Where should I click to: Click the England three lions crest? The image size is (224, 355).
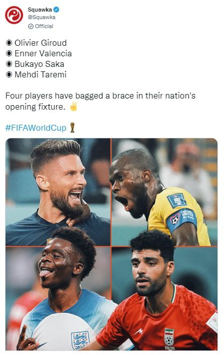[x=80, y=340]
